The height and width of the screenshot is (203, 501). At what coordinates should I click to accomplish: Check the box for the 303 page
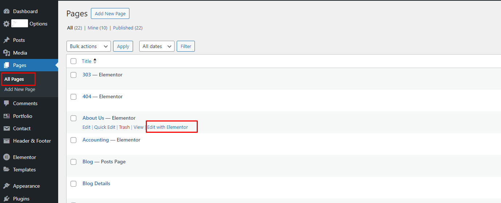pos(73,75)
